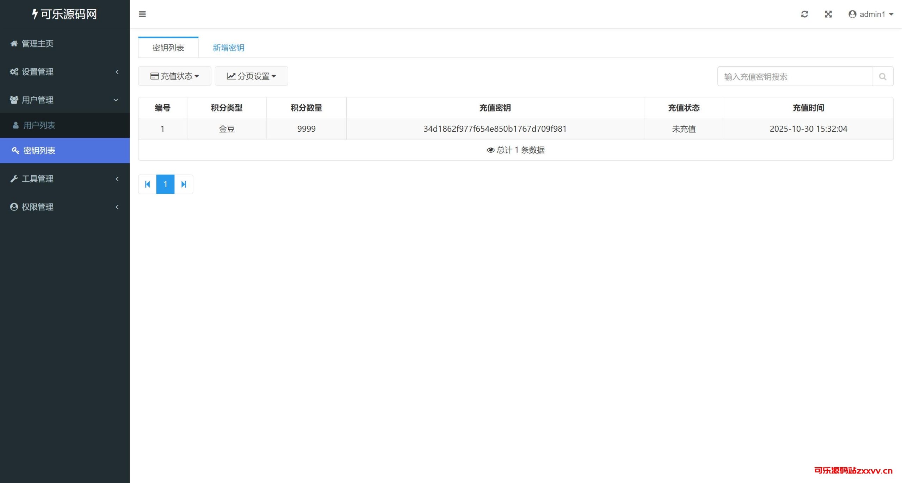Open the admin1 user dropdown
Image resolution: width=902 pixels, height=483 pixels.
pos(871,14)
